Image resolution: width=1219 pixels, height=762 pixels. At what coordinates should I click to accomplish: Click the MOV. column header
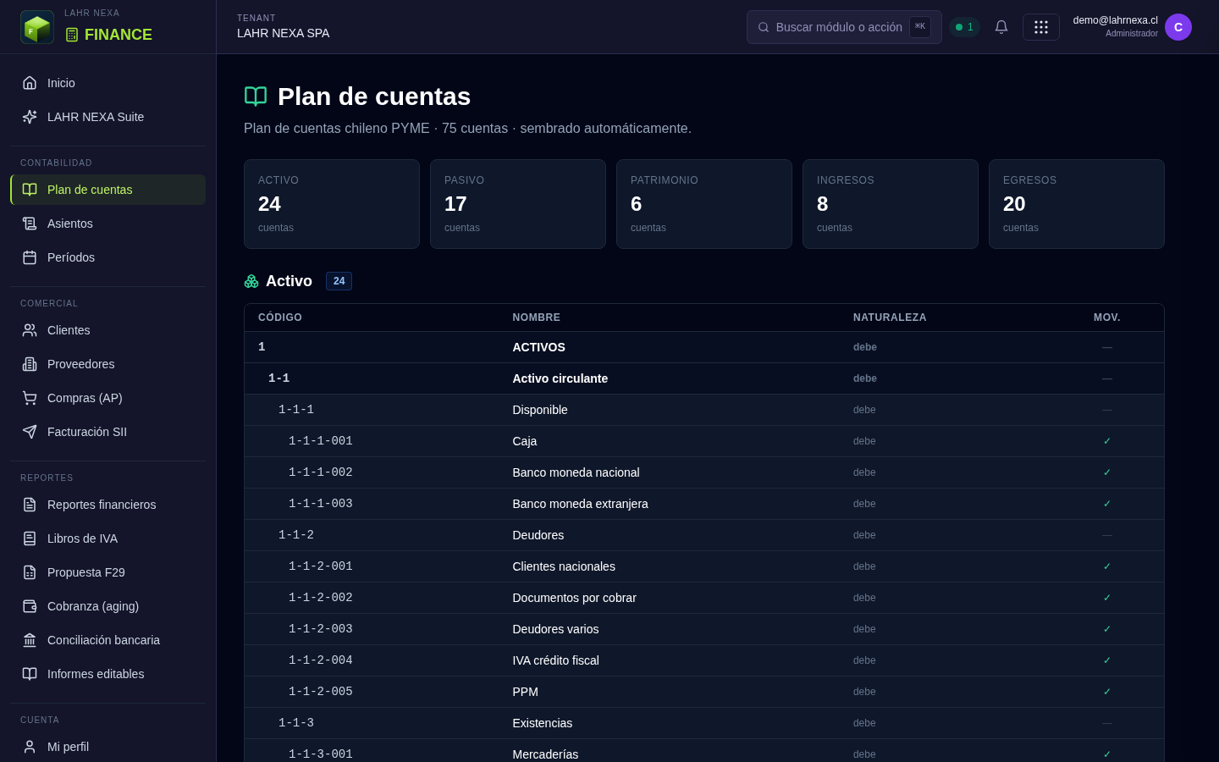pyautogui.click(x=1107, y=317)
